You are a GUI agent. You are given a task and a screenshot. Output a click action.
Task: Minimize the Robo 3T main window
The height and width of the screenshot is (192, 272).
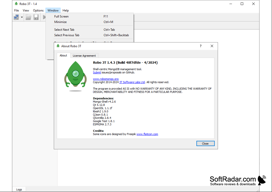pos(231,4)
